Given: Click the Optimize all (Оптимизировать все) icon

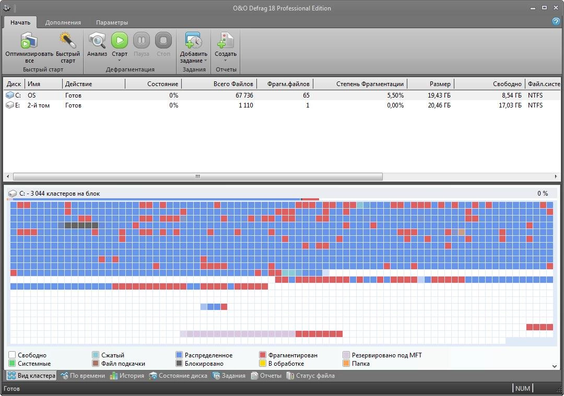Looking at the screenshot, I should tap(29, 40).
